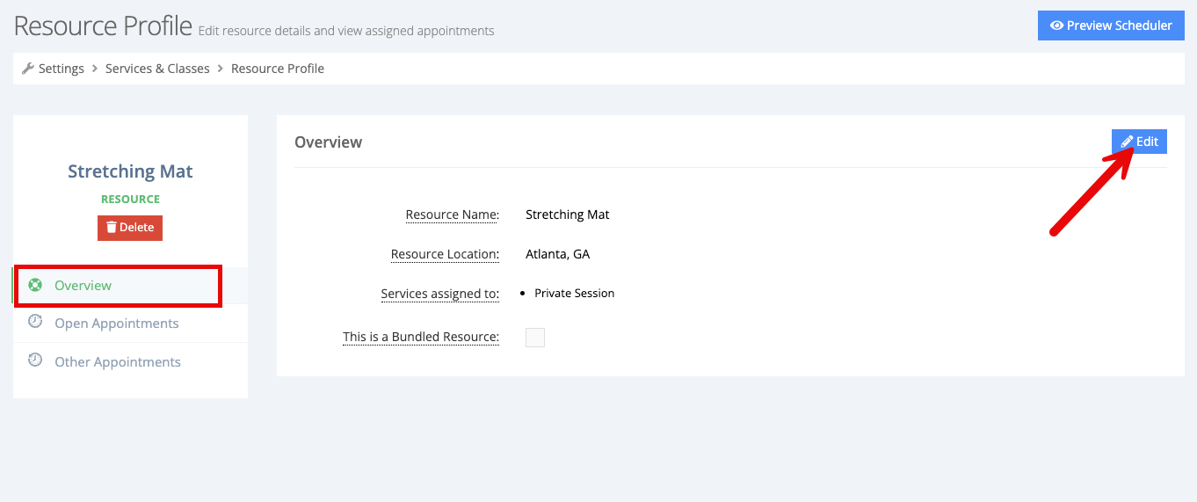This screenshot has height=502, width=1197.
Task: Click the history icon beside Other Appointments
Action: pos(35,360)
